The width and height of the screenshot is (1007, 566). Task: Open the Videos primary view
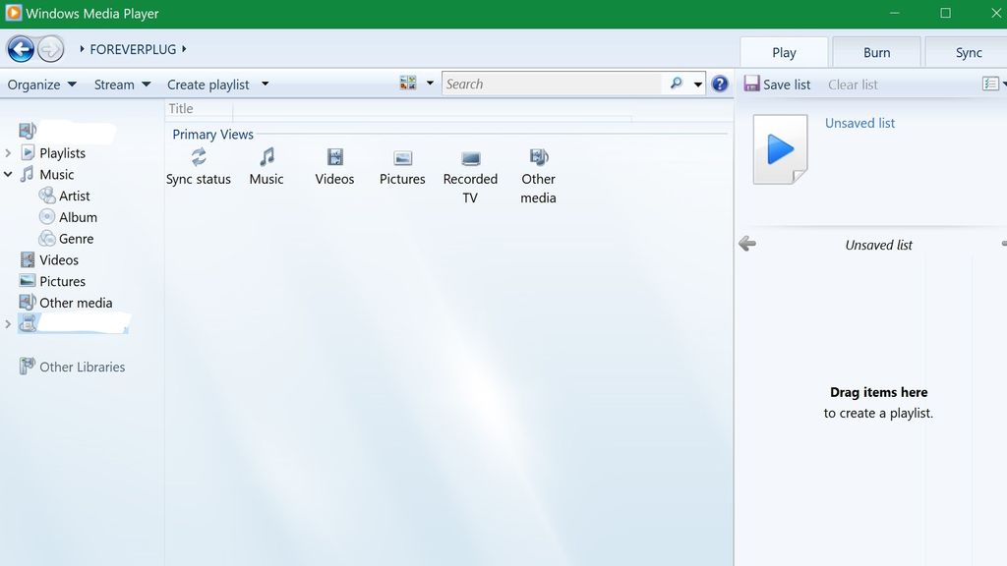coord(334,167)
